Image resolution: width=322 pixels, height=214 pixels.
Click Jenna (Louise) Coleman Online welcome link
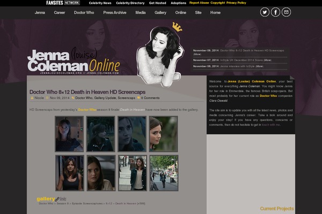click(x=252, y=81)
